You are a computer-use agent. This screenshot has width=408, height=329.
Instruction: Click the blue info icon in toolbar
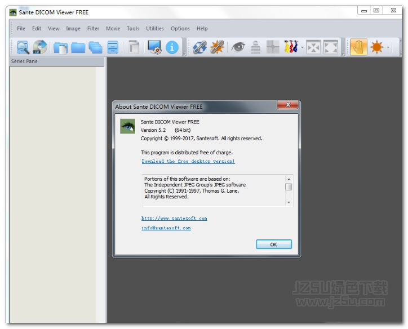tap(172, 47)
